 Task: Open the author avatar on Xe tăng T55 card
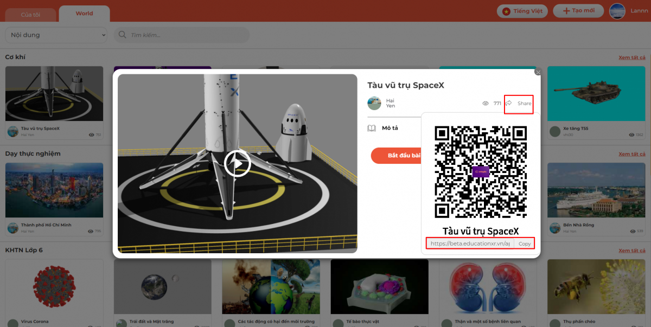pyautogui.click(x=555, y=131)
